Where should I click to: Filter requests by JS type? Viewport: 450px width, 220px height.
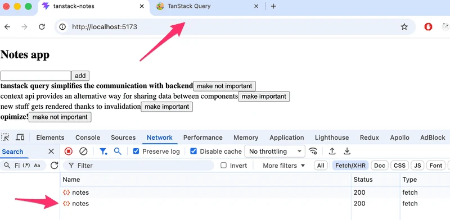point(417,166)
